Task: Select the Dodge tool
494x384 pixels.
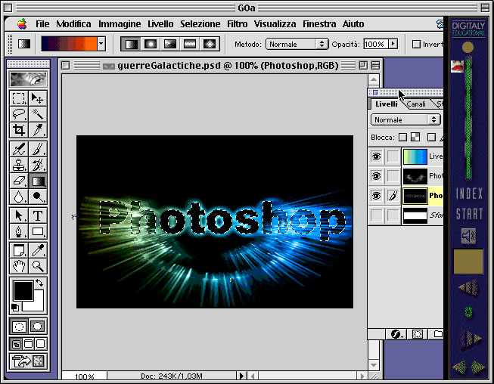Action: tap(38, 197)
